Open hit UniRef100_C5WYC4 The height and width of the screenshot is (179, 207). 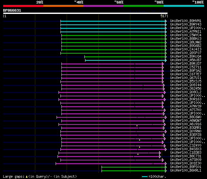pyautogui.click(x=186, y=35)
